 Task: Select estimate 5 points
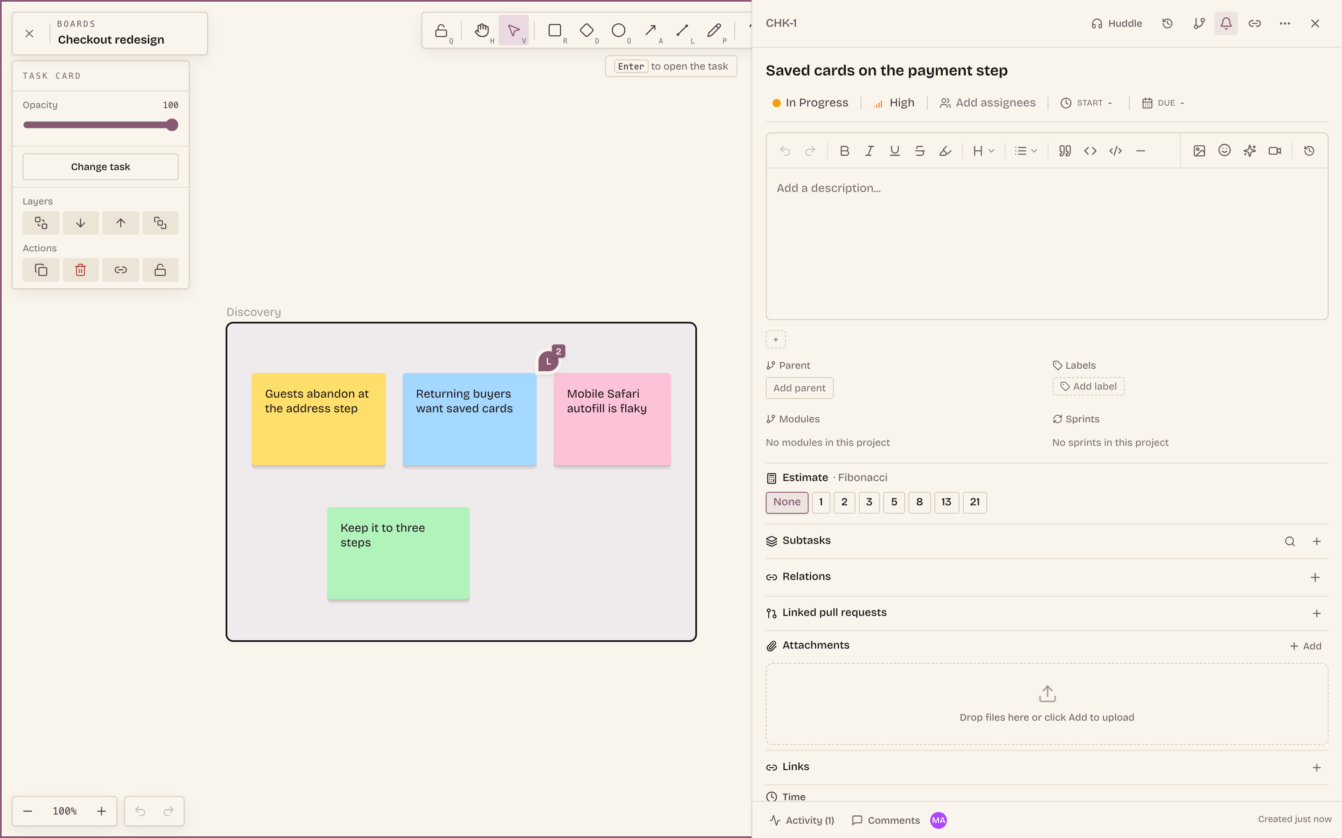(894, 502)
